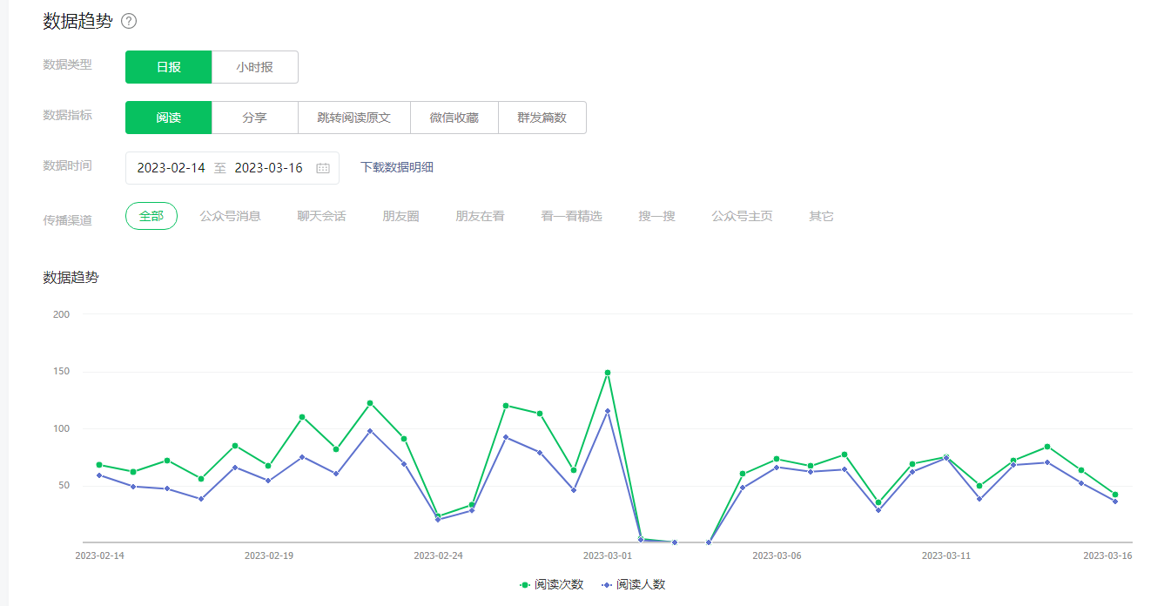The width and height of the screenshot is (1164, 606).
Task: Click the start date 2023-02-14
Action: [x=172, y=168]
